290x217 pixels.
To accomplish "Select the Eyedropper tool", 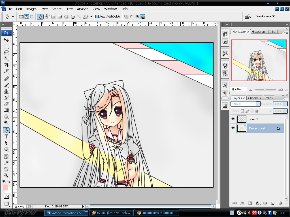I will click(6, 163).
